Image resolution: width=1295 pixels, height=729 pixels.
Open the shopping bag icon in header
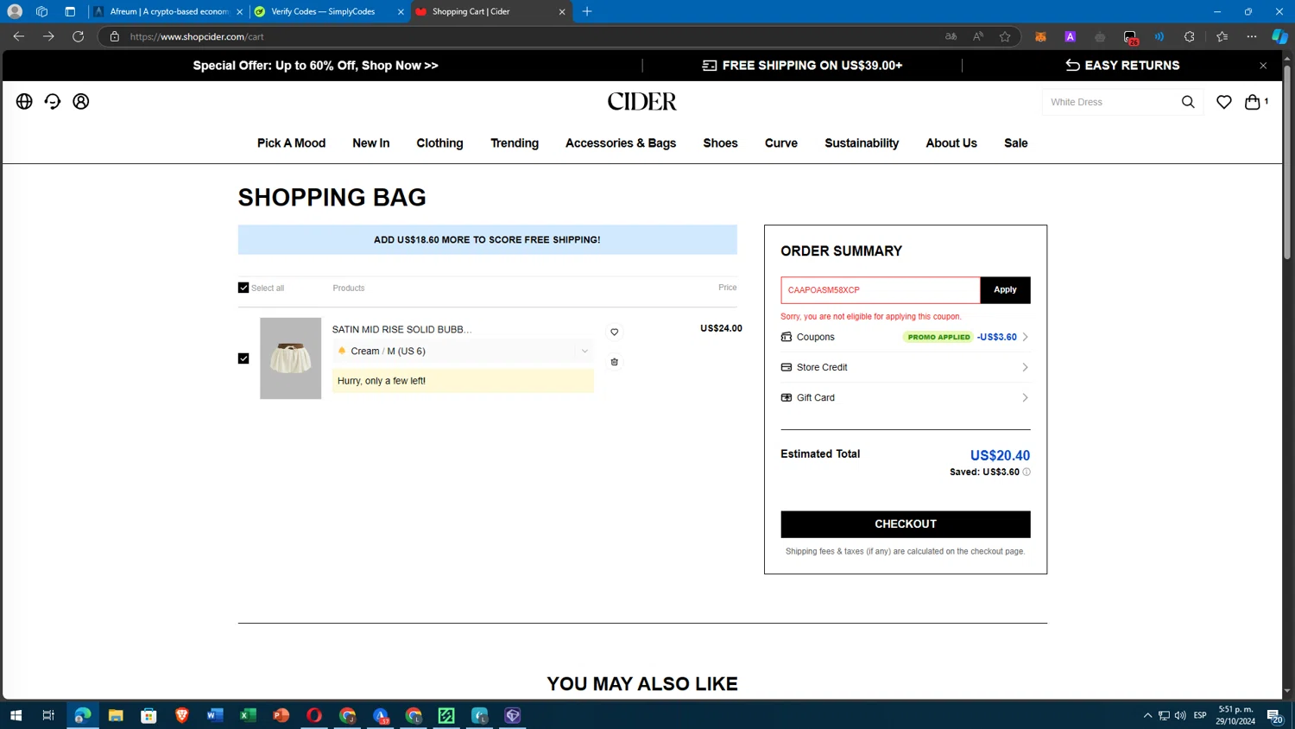coord(1253,102)
